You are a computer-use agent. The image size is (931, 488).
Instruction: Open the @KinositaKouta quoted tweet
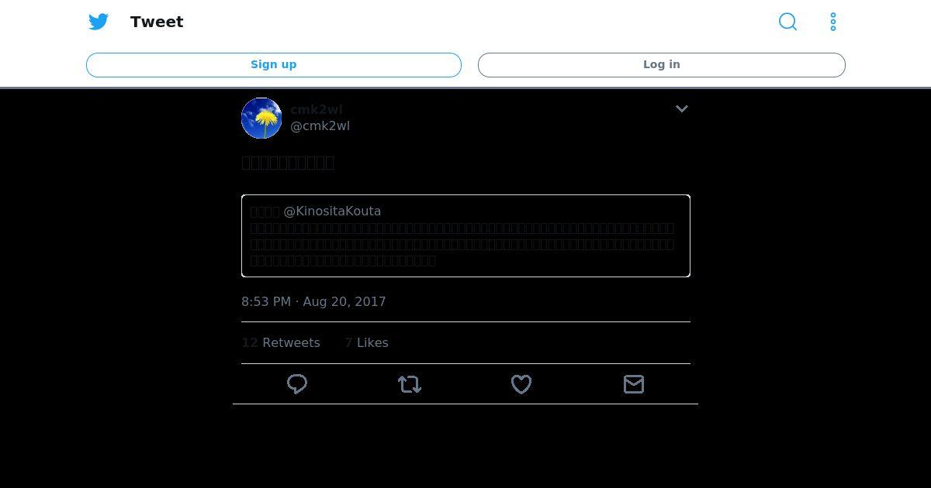pyautogui.click(x=465, y=236)
